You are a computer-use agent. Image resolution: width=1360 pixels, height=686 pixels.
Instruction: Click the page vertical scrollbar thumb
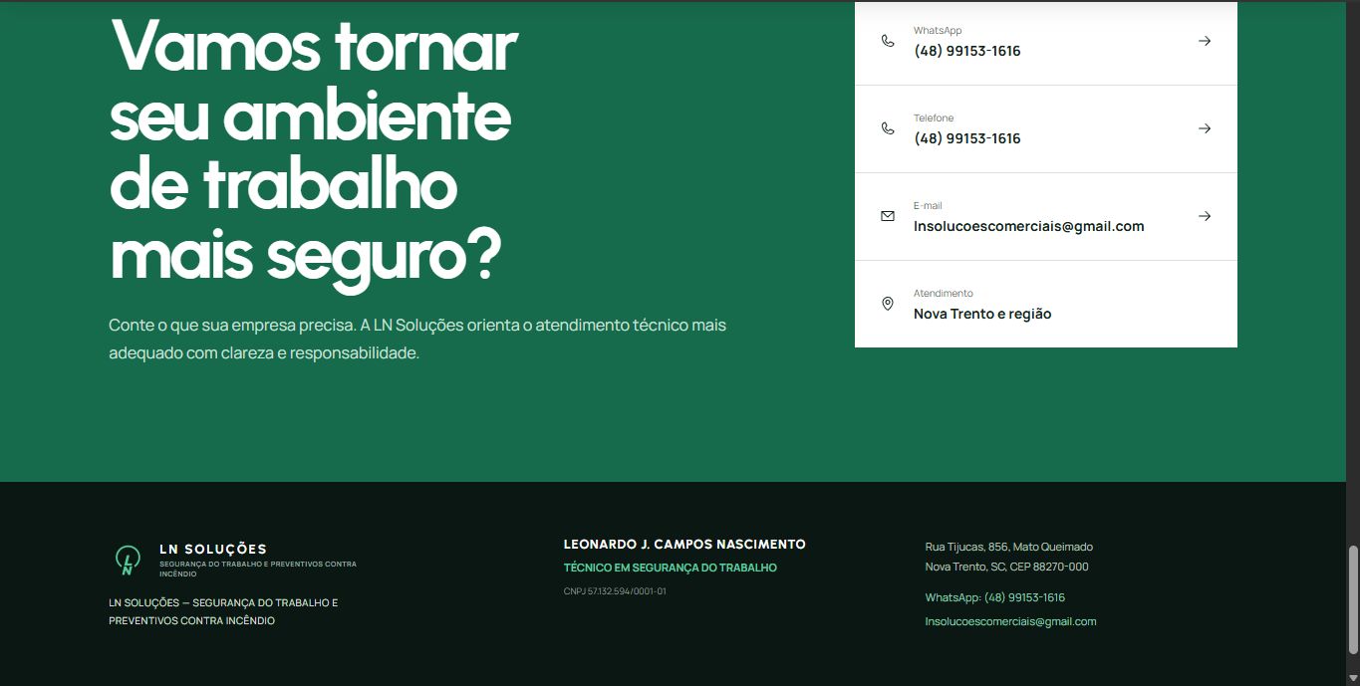pos(1353,598)
